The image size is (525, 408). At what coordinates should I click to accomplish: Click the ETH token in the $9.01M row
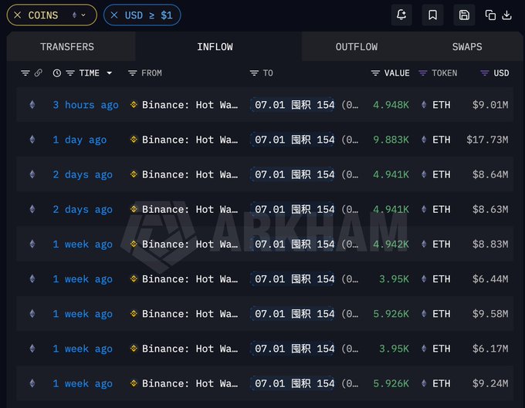(x=442, y=105)
